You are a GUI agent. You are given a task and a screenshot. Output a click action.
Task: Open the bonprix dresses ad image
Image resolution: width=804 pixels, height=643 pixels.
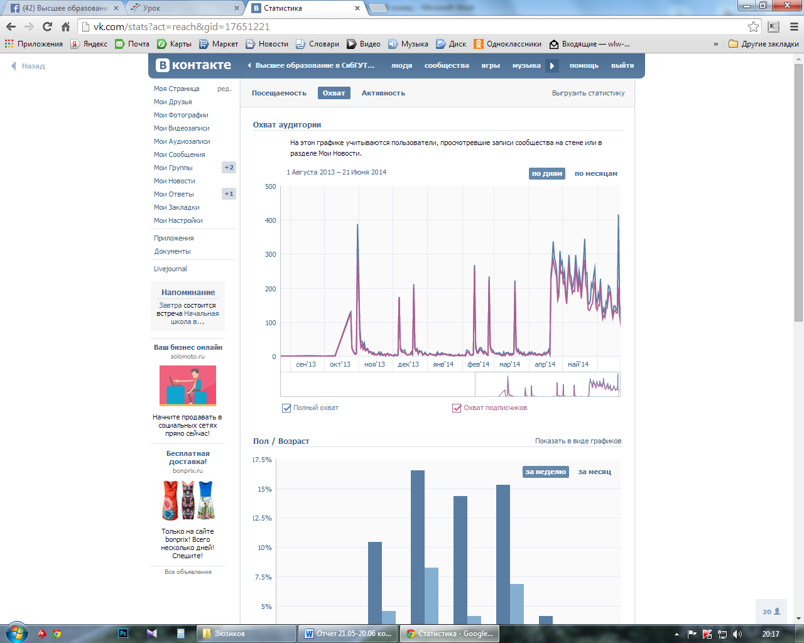[x=188, y=500]
